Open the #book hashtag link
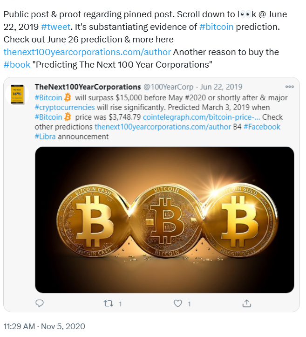Screen dimensions: 306x337 click(x=17, y=63)
